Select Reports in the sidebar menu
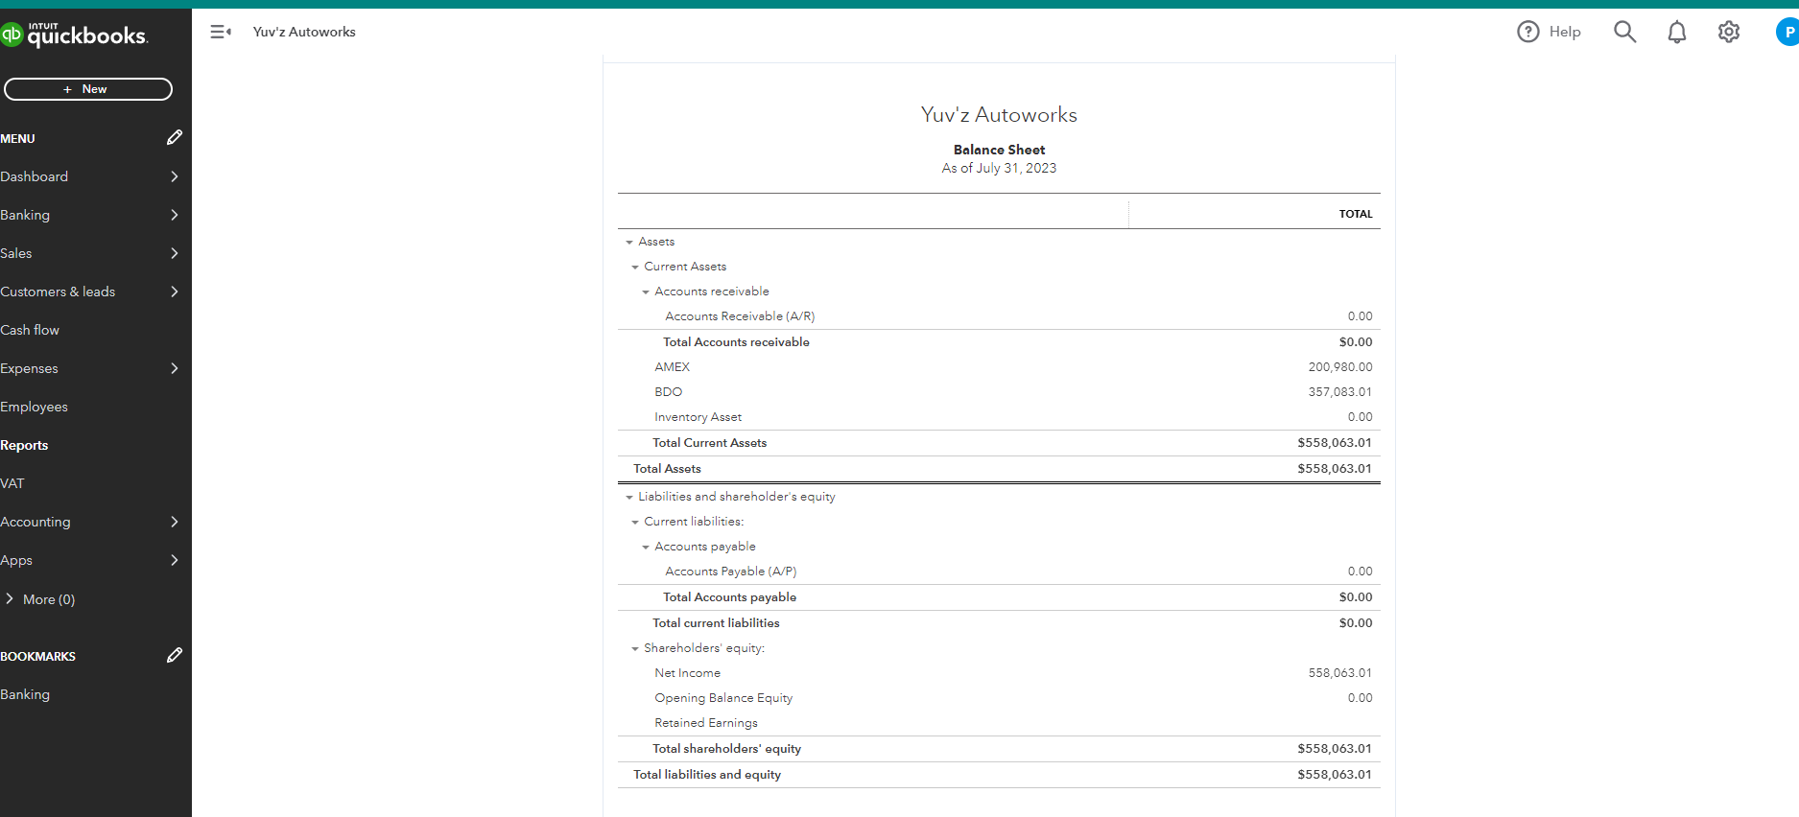Viewport: 1799px width, 817px height. [x=24, y=445]
